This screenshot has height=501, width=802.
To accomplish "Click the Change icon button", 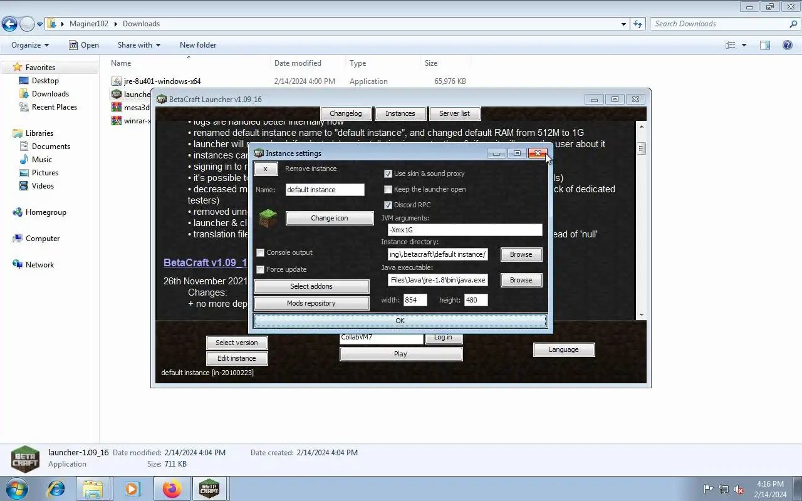I will click(330, 218).
